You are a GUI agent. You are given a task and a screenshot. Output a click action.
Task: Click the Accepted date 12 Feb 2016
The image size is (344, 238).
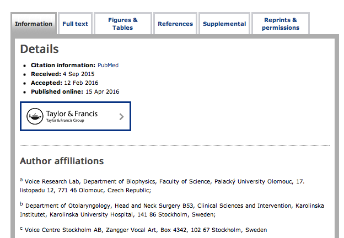coord(80,83)
